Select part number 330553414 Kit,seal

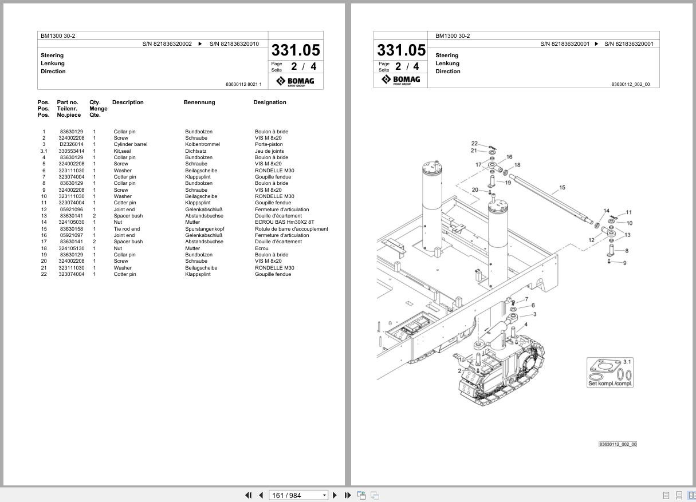coord(71,151)
